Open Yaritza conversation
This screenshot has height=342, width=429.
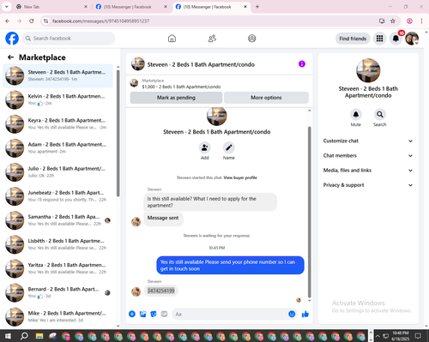click(x=58, y=268)
